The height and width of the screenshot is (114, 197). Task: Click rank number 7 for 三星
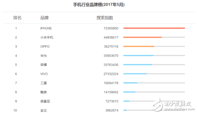(16, 83)
